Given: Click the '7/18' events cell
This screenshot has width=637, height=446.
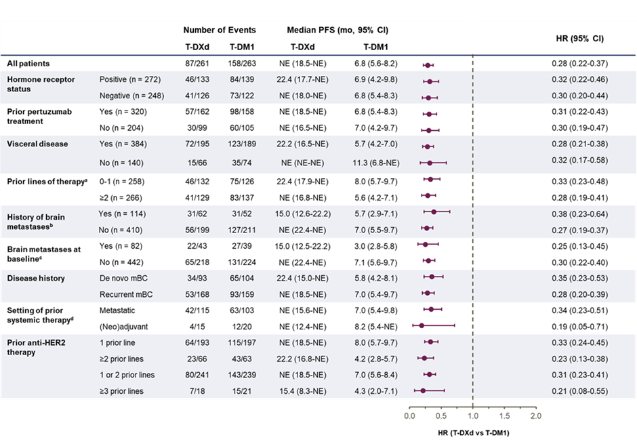Looking at the screenshot, I should (197, 391).
